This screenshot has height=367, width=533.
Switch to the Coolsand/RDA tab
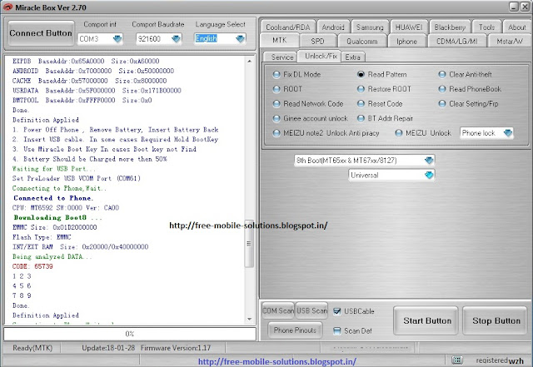pos(287,27)
